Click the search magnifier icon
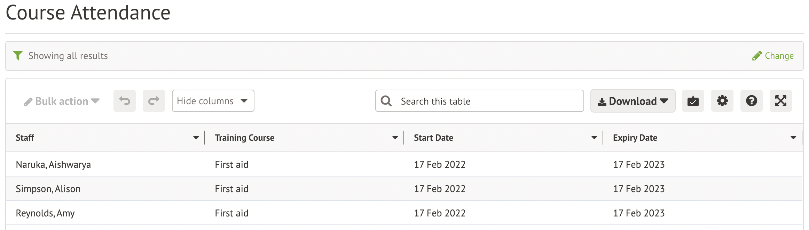This screenshot has width=809, height=230. (x=386, y=101)
